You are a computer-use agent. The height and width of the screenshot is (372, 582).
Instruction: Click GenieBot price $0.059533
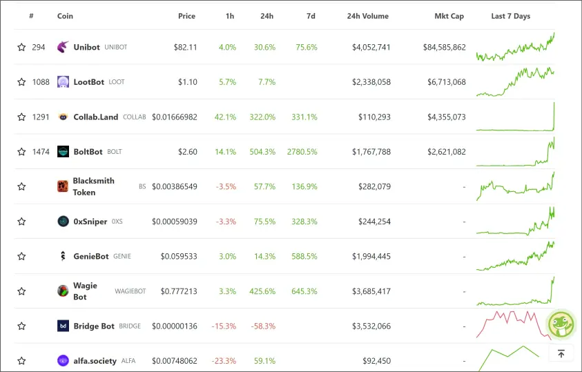pos(179,256)
